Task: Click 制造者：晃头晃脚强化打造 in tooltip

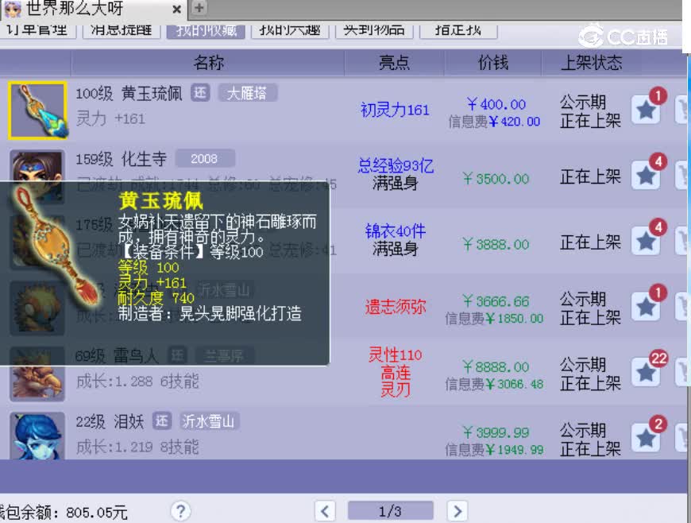Action: 210,313
